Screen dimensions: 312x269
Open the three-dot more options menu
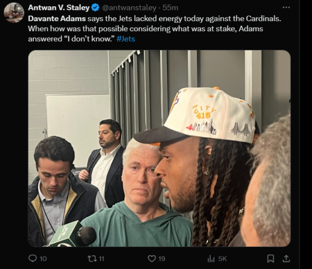286,8
